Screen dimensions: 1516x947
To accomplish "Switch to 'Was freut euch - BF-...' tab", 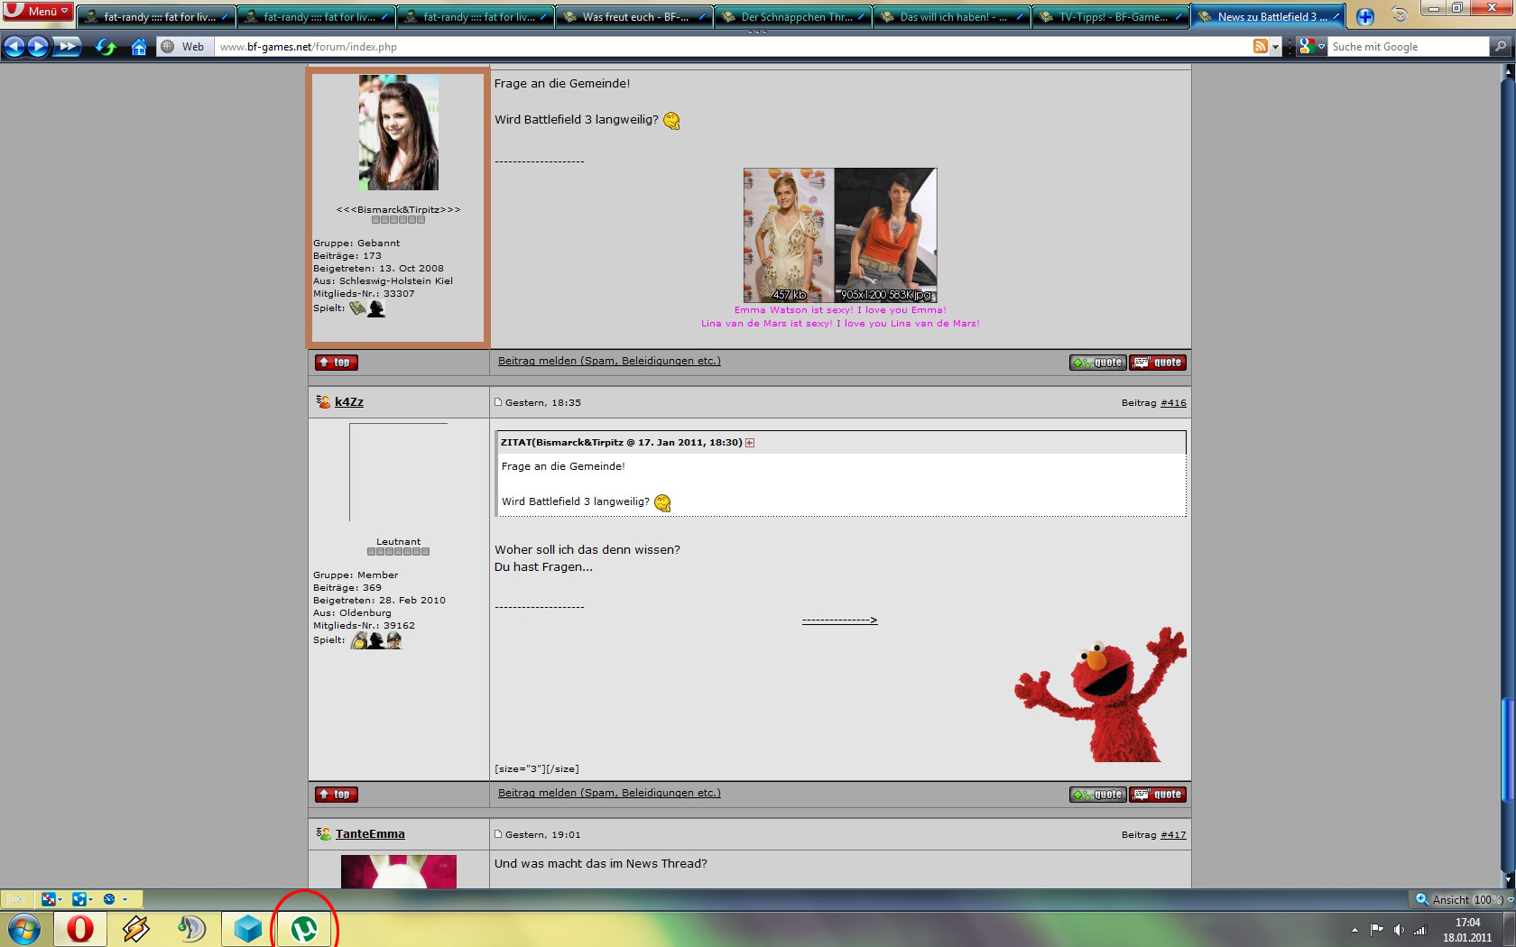I will pyautogui.click(x=634, y=16).
